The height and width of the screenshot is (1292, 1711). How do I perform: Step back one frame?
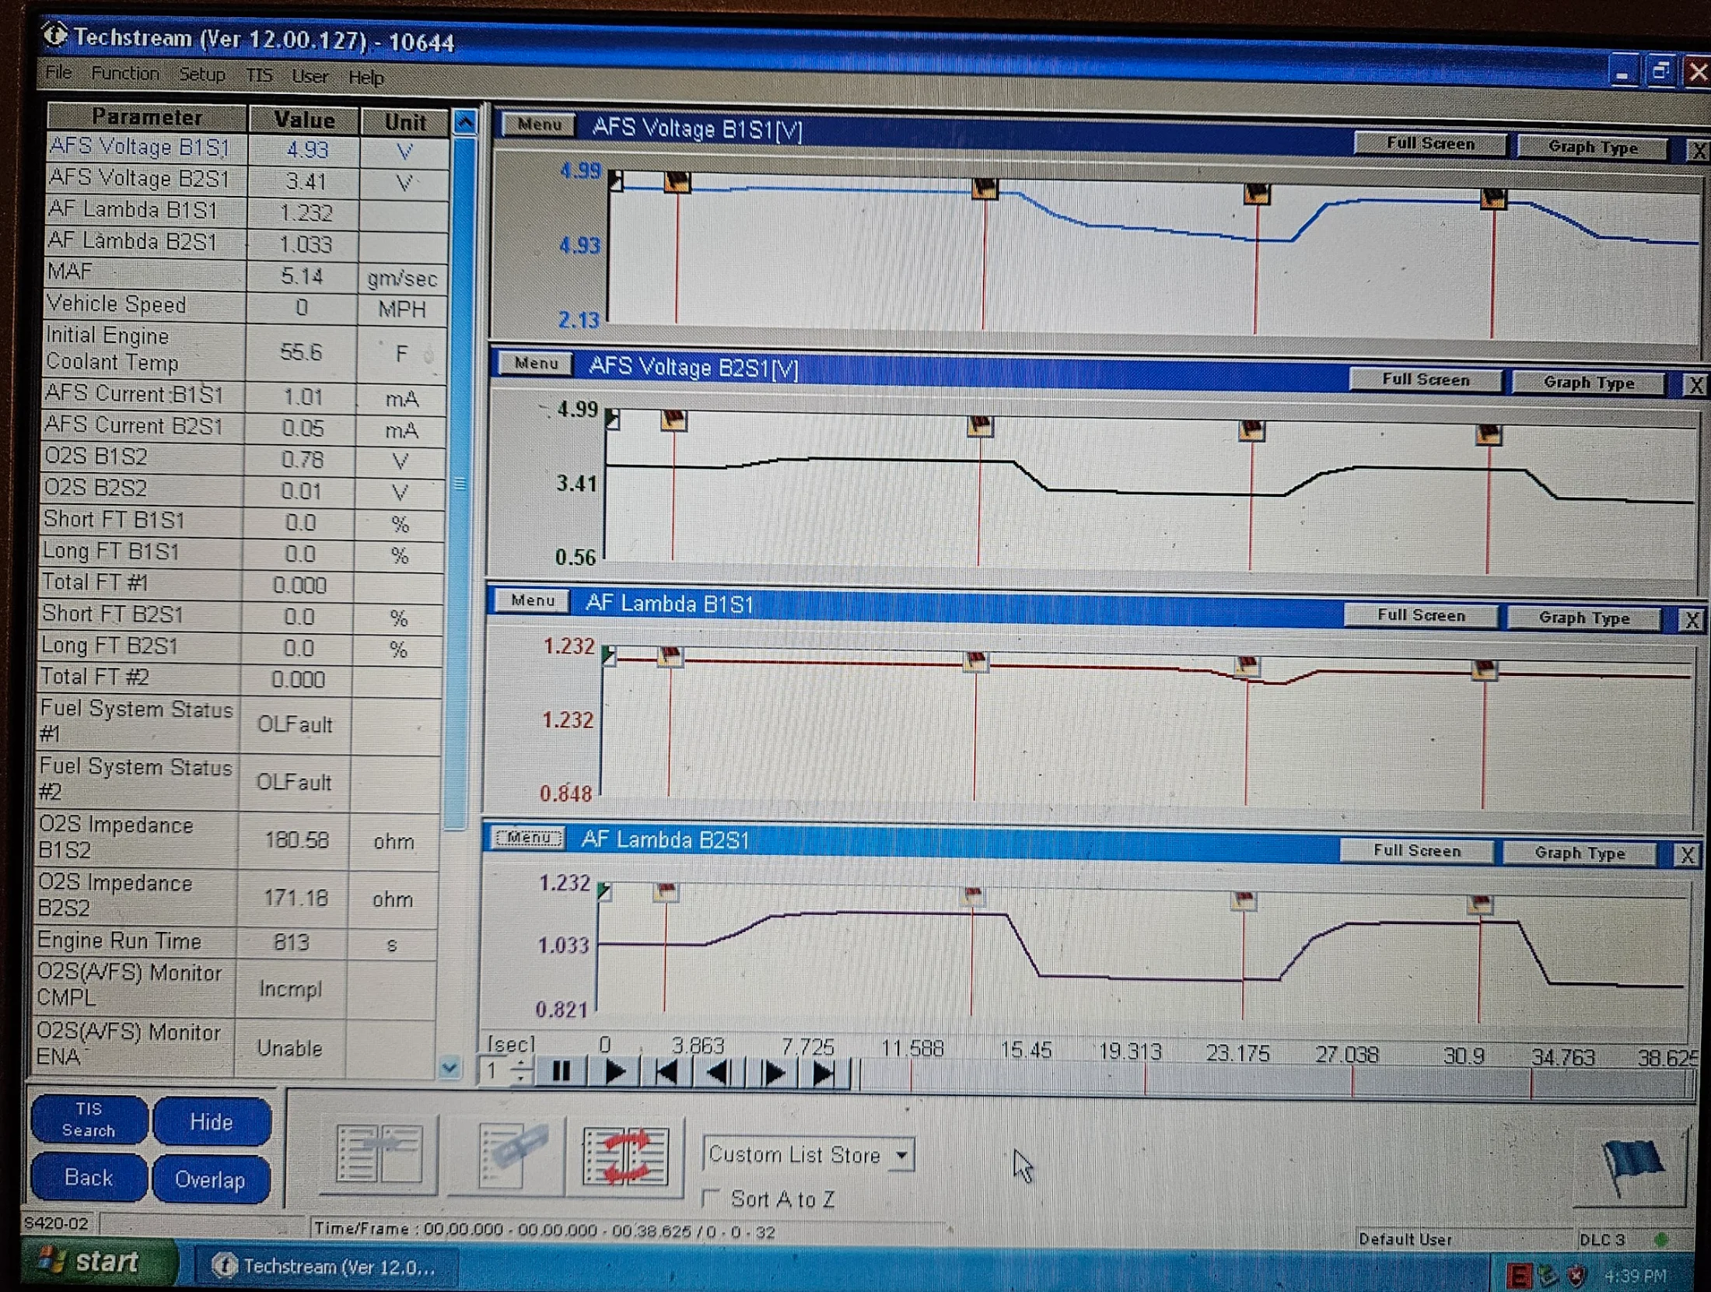pos(719,1074)
